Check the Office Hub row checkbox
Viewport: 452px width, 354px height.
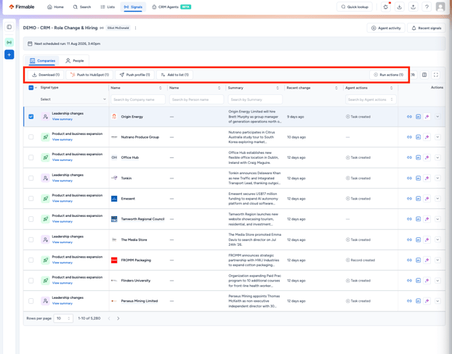pos(31,157)
